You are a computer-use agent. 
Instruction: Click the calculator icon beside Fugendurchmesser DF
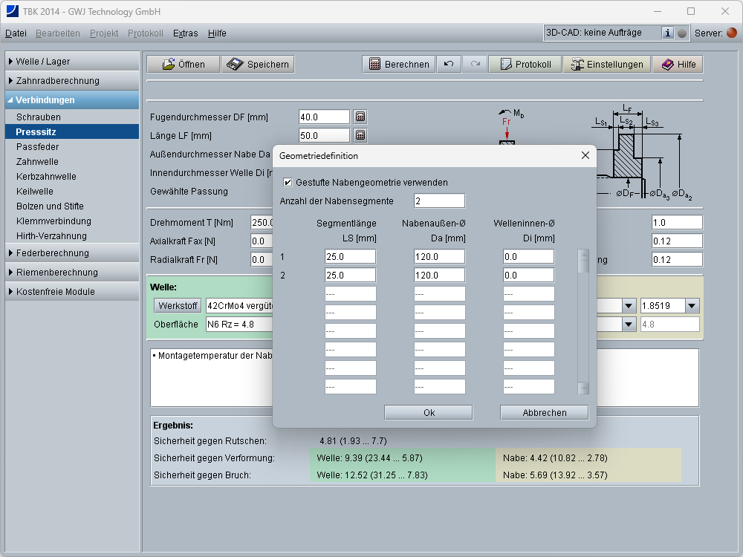point(360,117)
